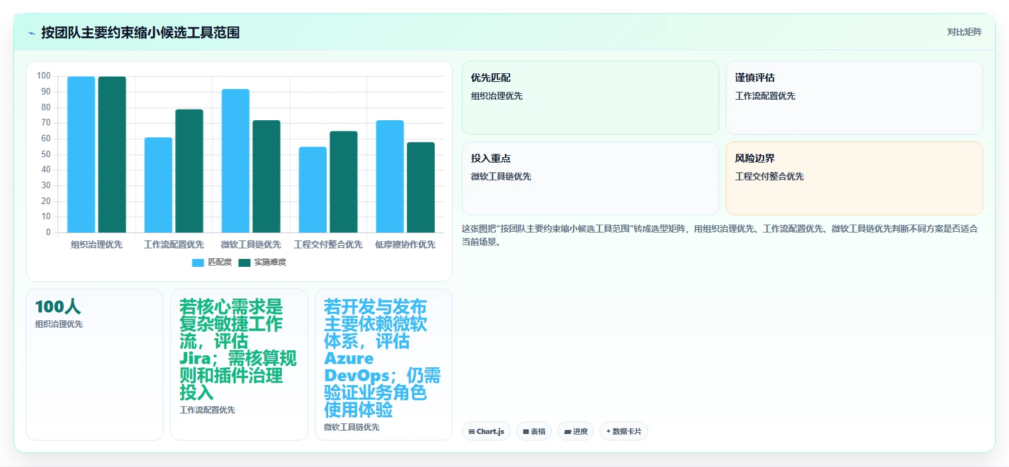Select the 进度 tag chip
This screenshot has width=1009, height=467.
pos(576,431)
